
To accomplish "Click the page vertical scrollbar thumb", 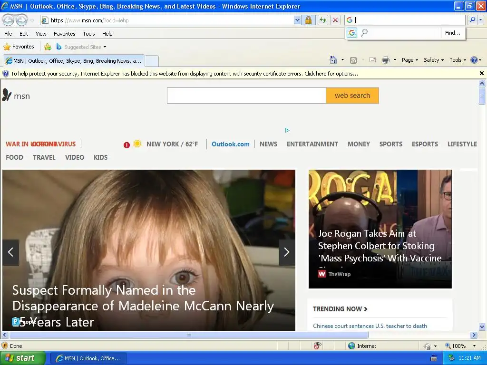I will pyautogui.click(x=482, y=96).
